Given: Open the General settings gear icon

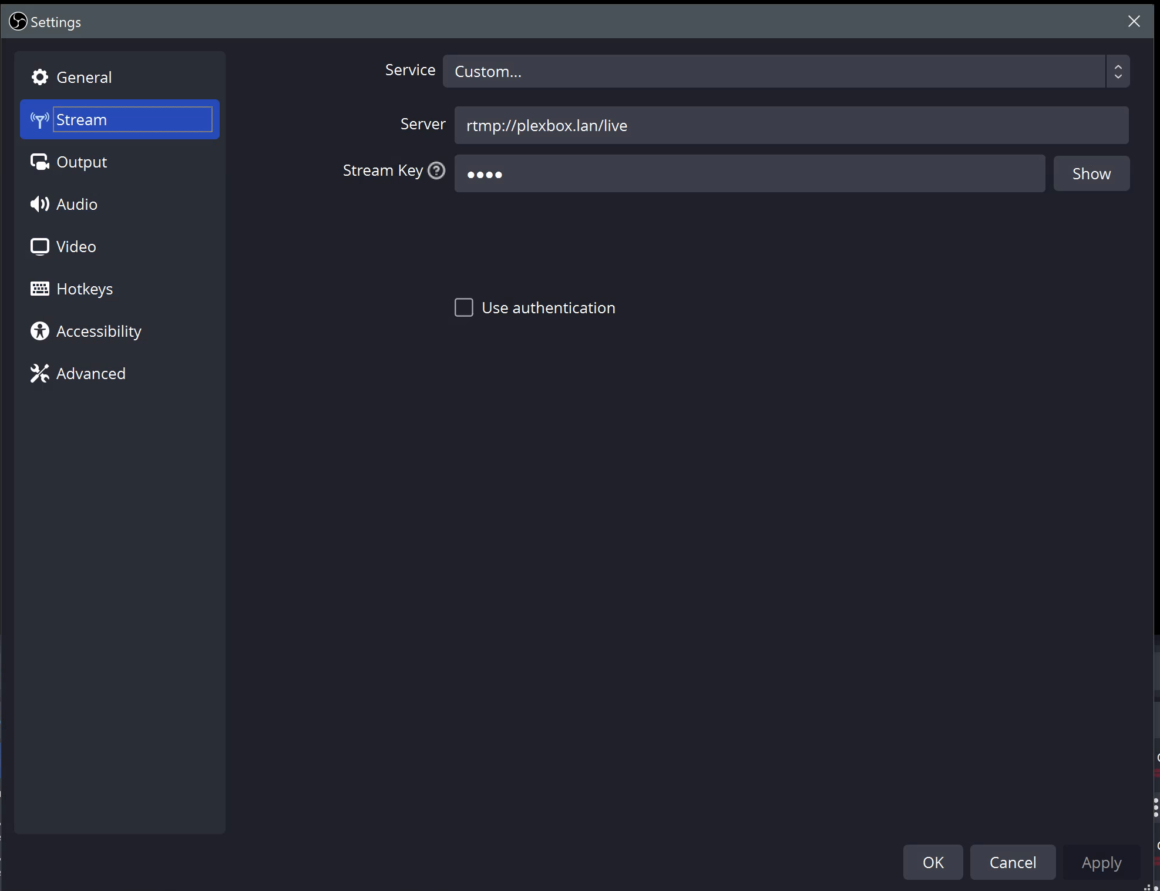Looking at the screenshot, I should [x=39, y=77].
